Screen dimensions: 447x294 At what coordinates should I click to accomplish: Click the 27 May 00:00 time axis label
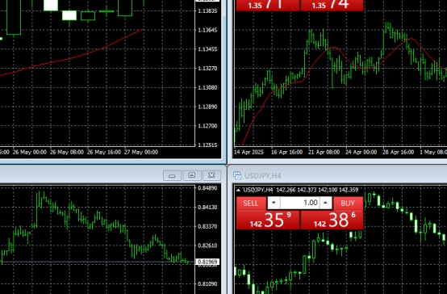point(141,152)
